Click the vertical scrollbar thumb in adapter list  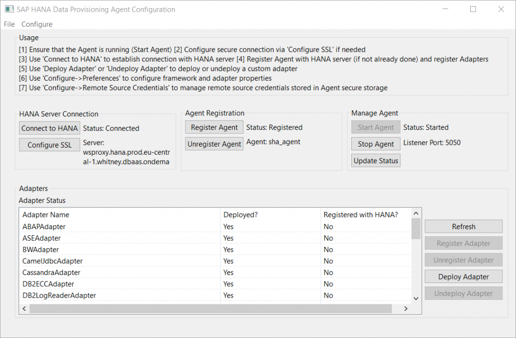[416, 228]
